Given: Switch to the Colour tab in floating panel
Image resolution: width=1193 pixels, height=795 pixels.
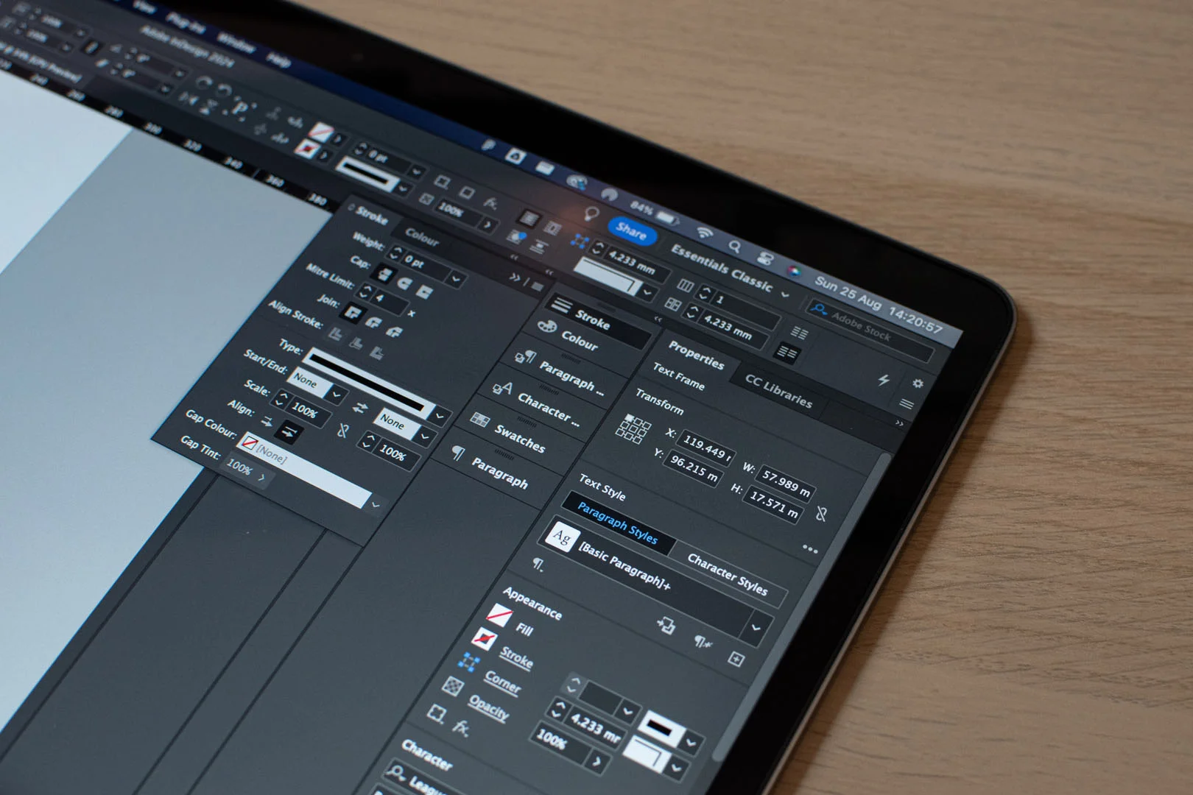Looking at the screenshot, I should pyautogui.click(x=421, y=236).
